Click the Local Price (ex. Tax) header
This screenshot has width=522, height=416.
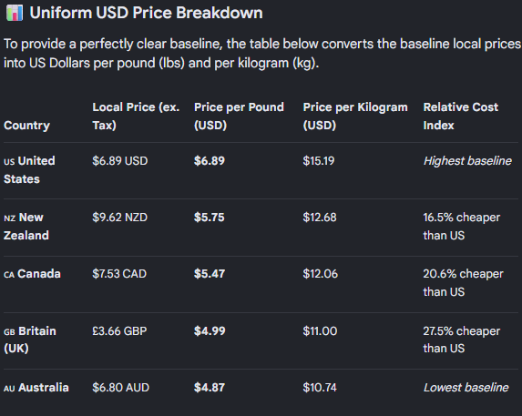point(136,116)
